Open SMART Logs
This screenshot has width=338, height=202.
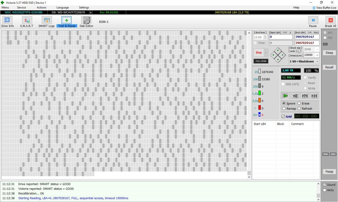46,22
